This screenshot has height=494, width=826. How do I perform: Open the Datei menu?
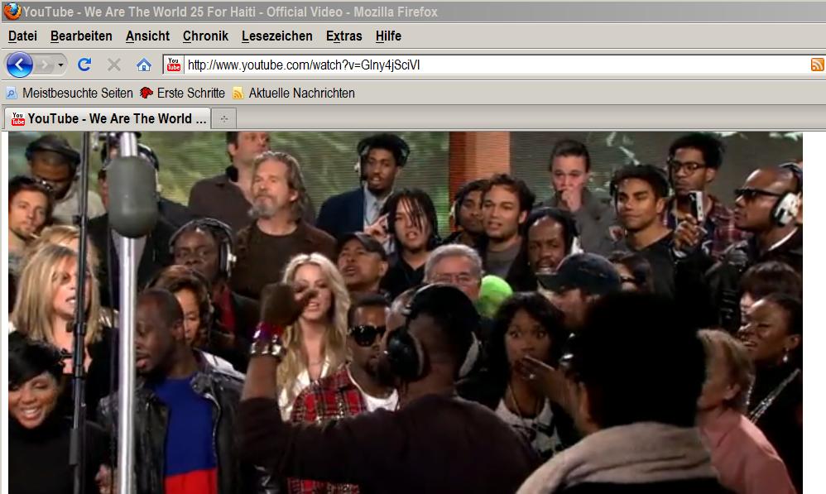point(22,36)
